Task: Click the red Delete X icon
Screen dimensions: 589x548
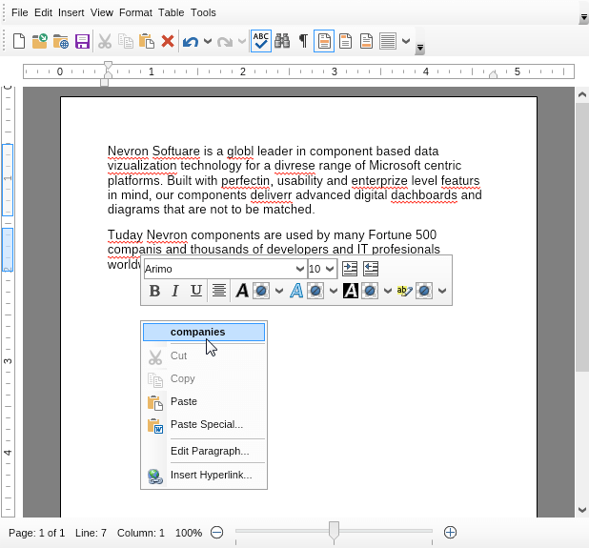Action: point(168,41)
